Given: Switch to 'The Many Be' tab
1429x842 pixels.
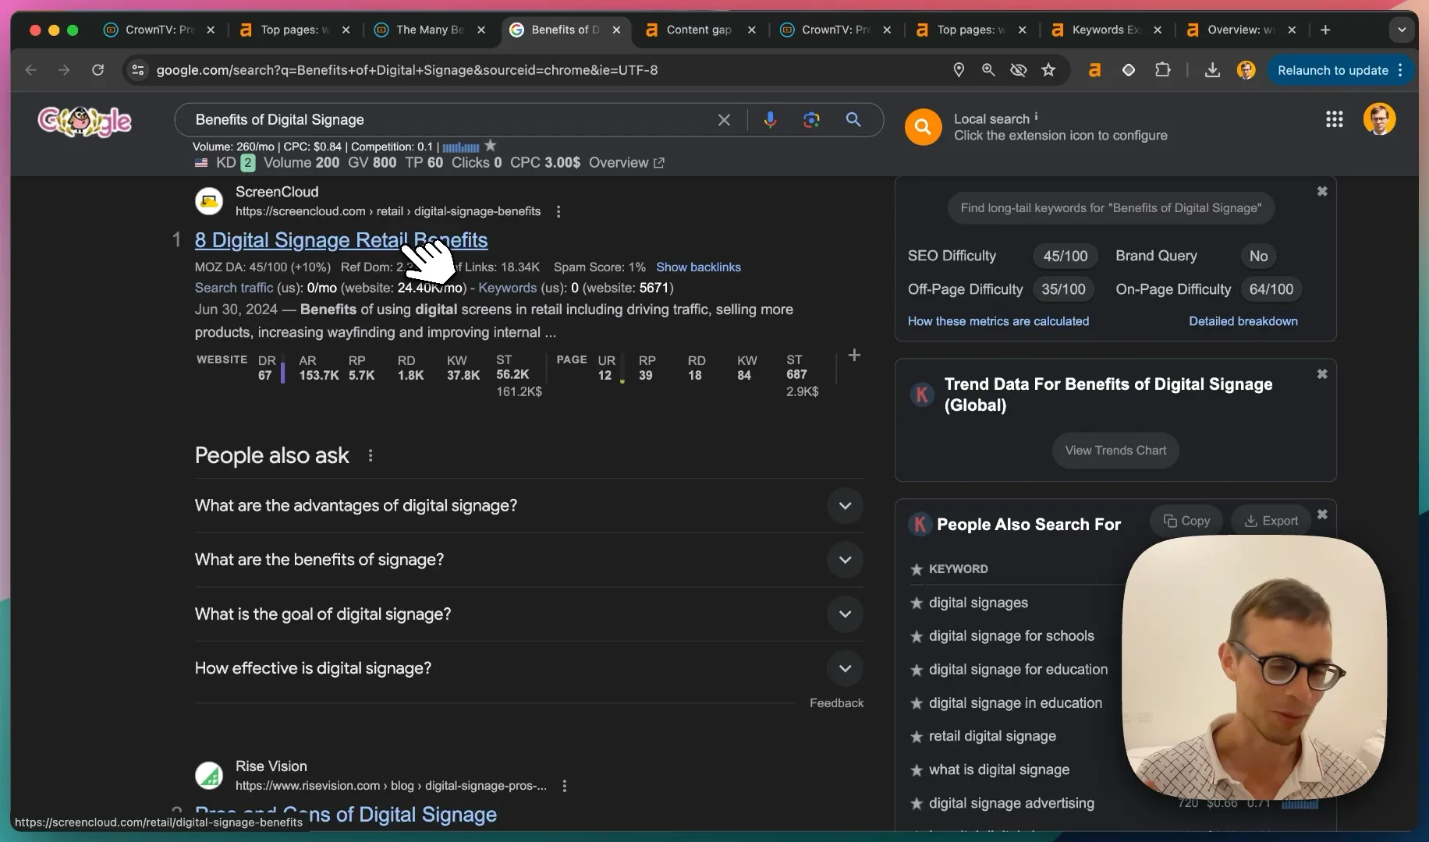Looking at the screenshot, I should click(430, 30).
